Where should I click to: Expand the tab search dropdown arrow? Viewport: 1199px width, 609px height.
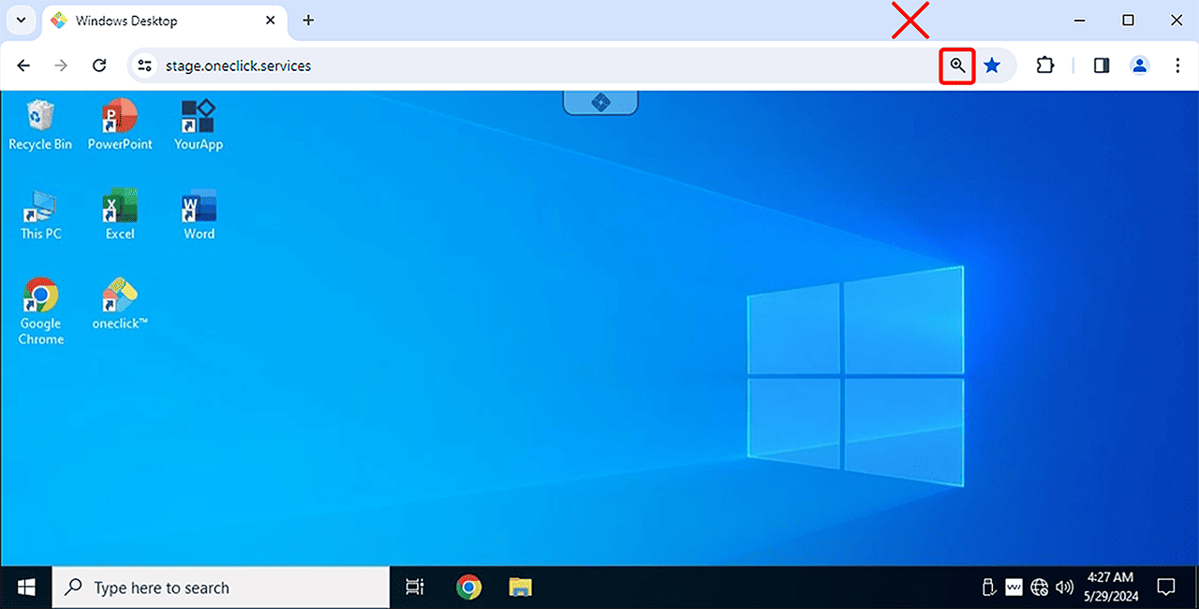point(21,21)
